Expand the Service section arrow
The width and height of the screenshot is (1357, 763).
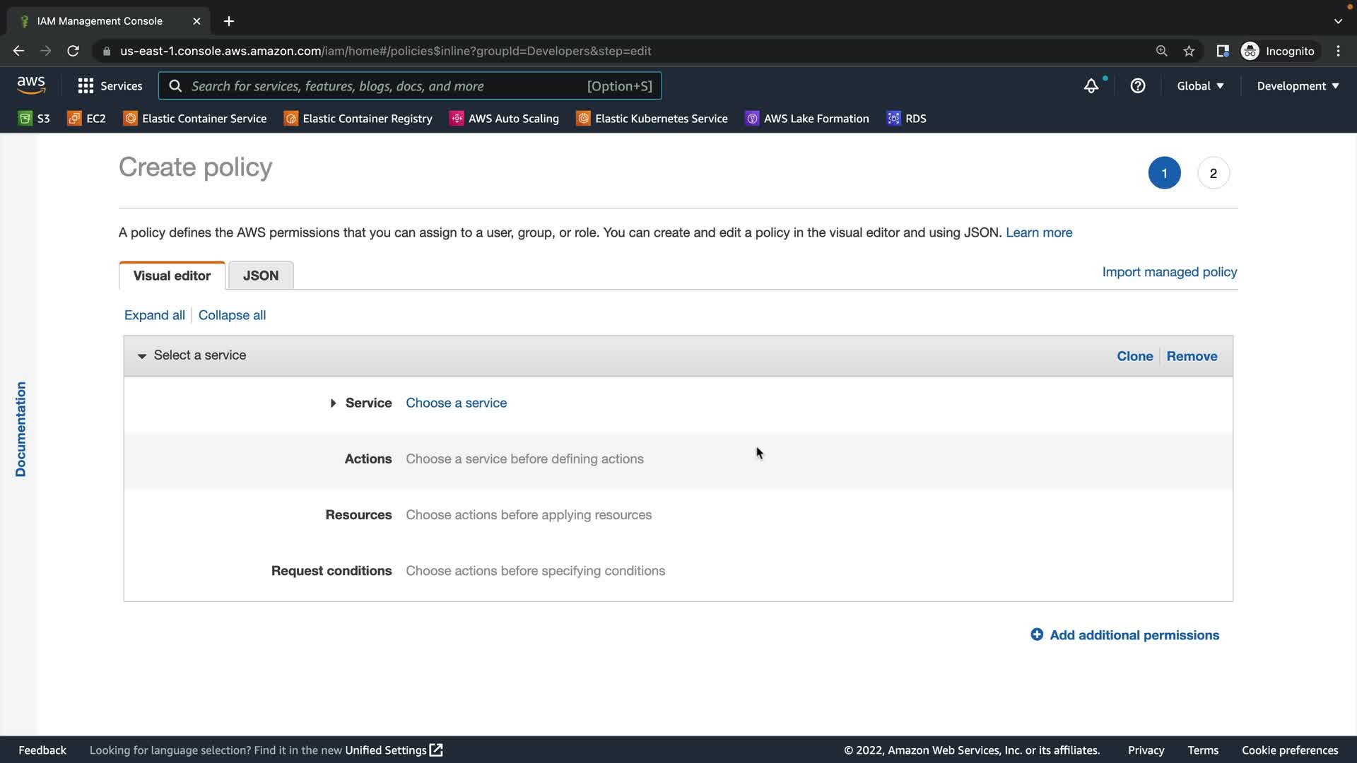(333, 403)
